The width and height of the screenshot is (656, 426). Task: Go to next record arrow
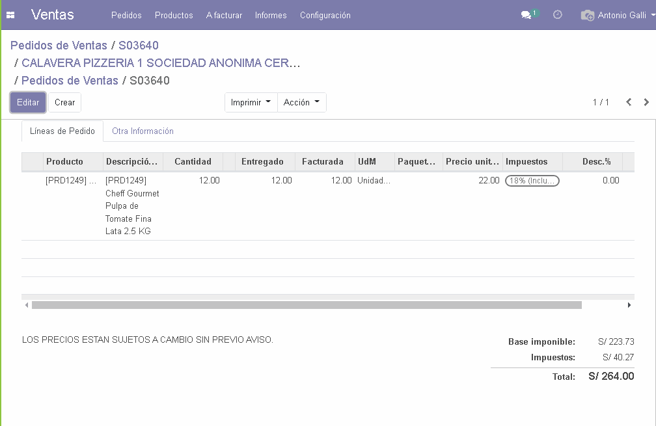click(x=646, y=102)
